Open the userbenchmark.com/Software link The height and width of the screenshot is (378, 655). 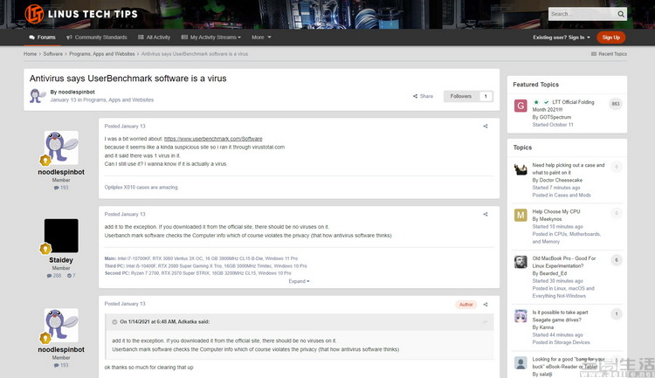pos(213,139)
